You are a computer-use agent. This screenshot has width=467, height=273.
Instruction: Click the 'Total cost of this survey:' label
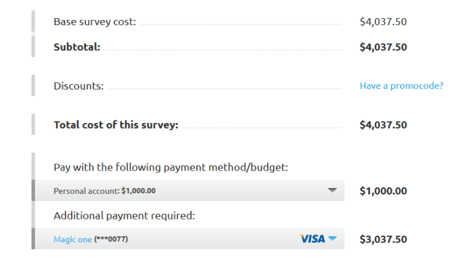(115, 125)
